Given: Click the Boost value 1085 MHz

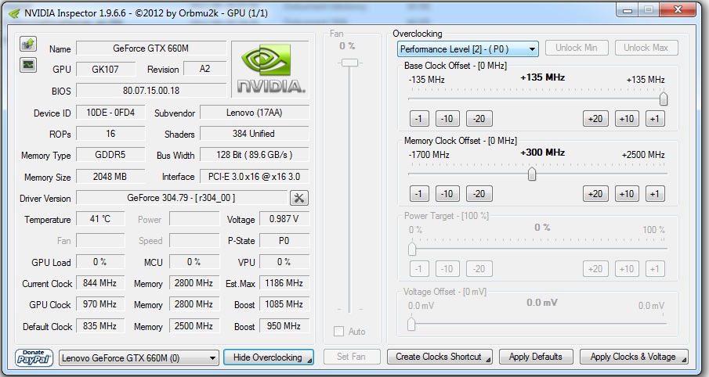Looking at the screenshot, I should coord(284,304).
